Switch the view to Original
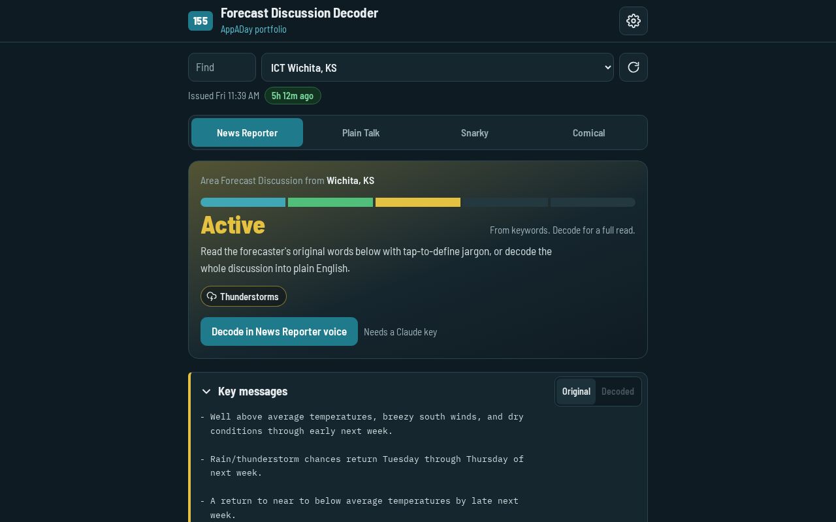This screenshot has width=836, height=522. pyautogui.click(x=576, y=391)
